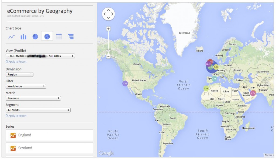The image size is (276, 159).
Task: Open the Filter dropdown set to Worldwide
Action: click(26, 86)
